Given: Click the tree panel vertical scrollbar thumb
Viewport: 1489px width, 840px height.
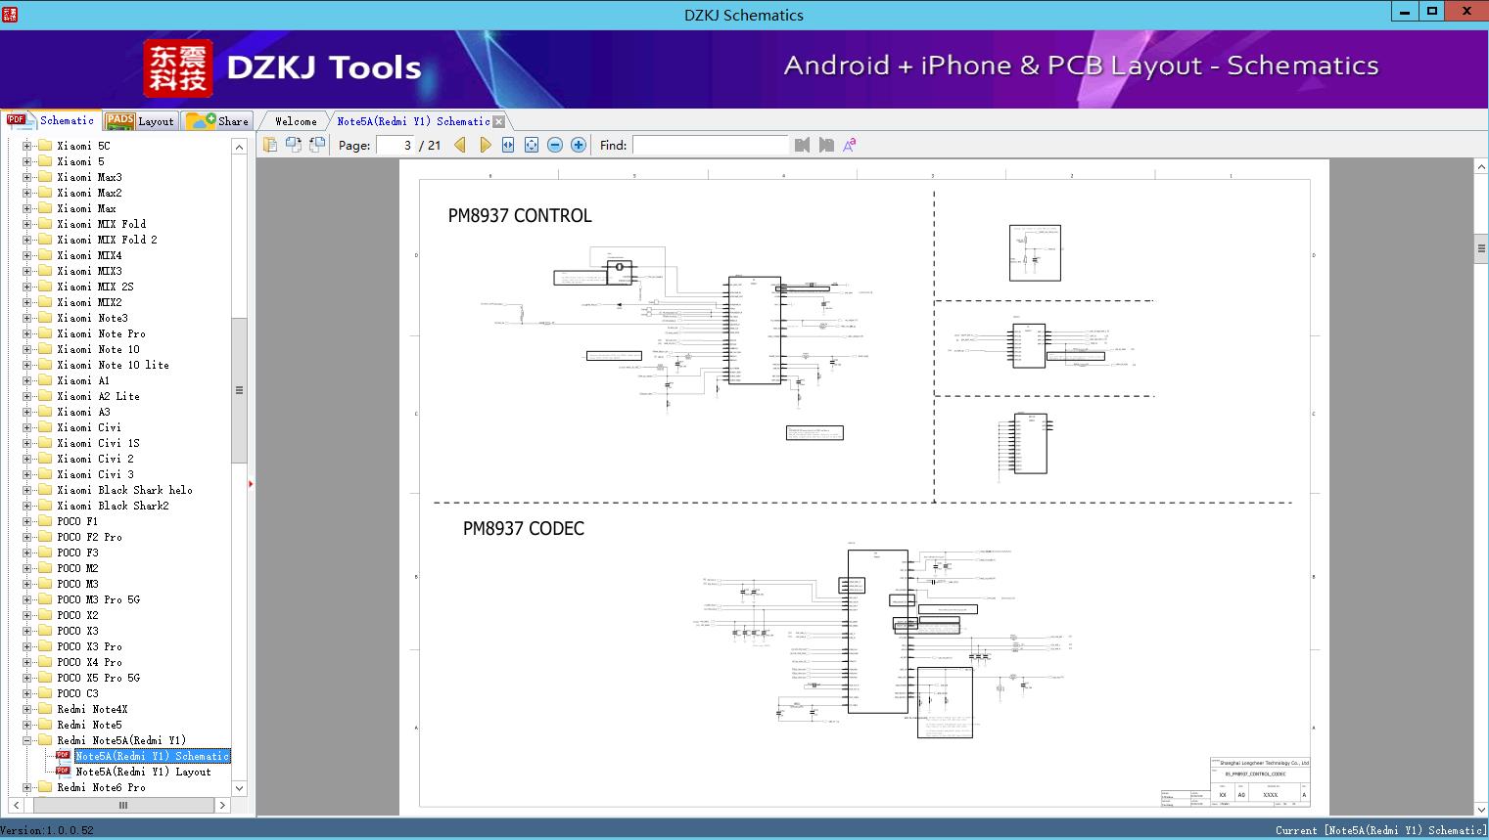Looking at the screenshot, I should [x=239, y=389].
